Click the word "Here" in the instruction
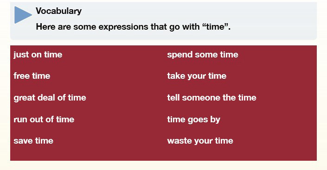This screenshot has width=327, height=170. [45, 27]
